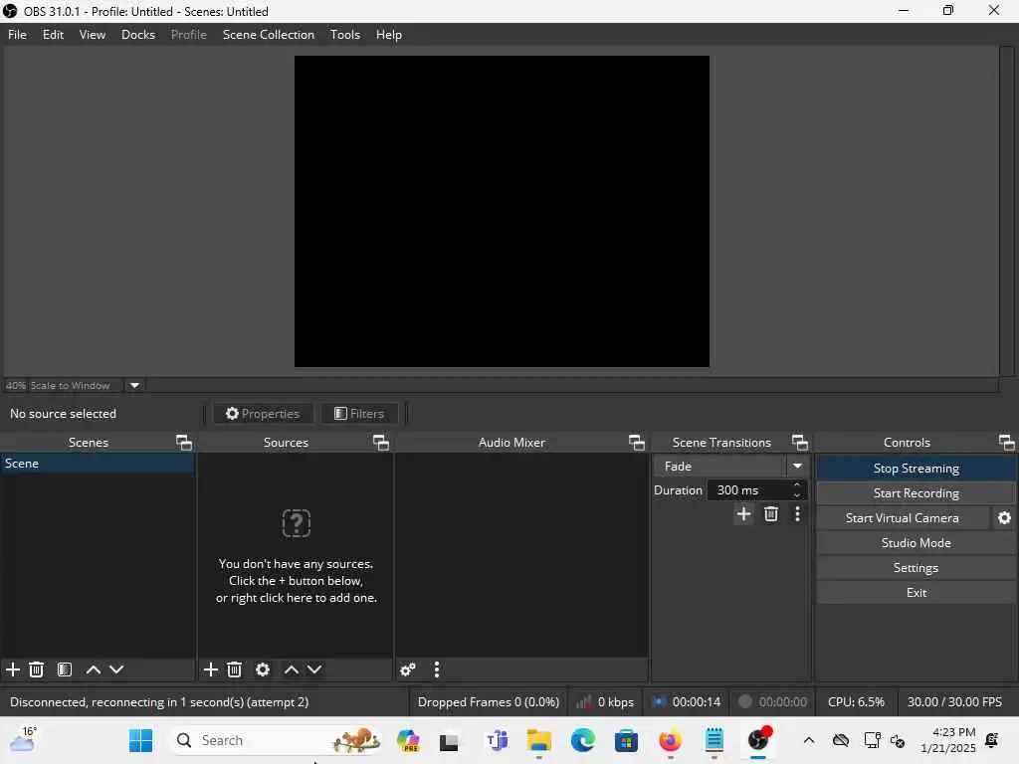Add a source with plus icon
Viewport: 1019px width, 764px height.
(x=211, y=669)
